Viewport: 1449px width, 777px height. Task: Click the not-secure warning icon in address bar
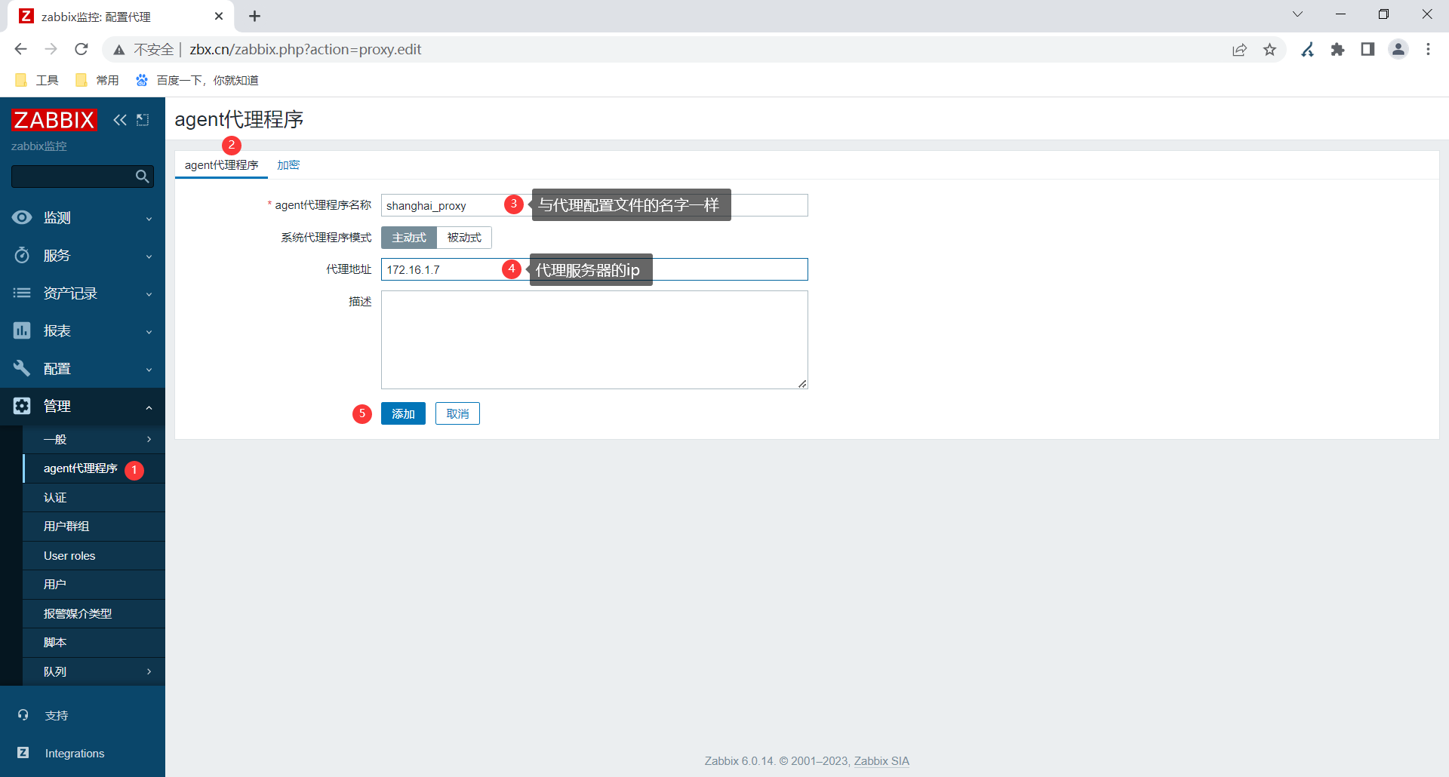click(x=118, y=50)
